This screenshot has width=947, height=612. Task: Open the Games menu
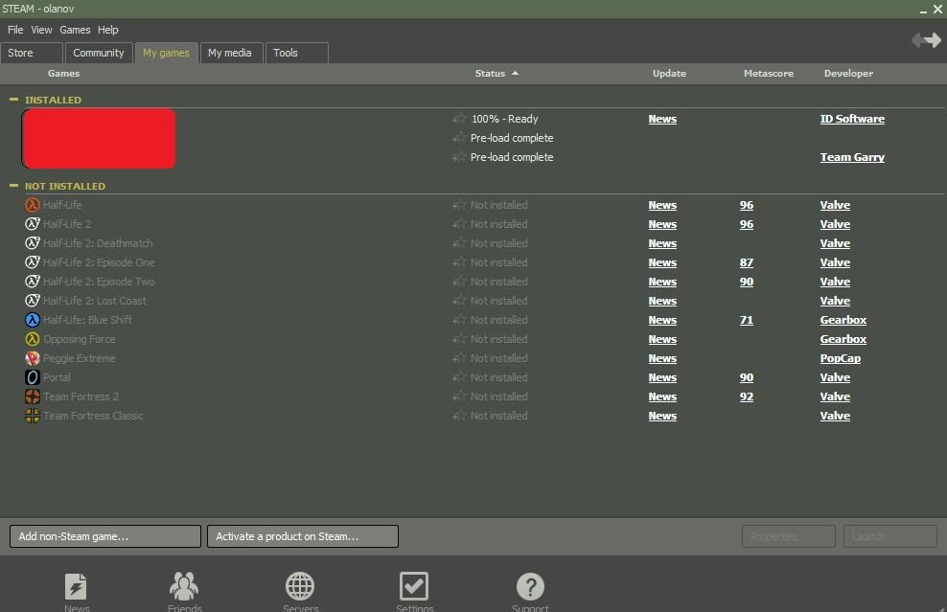click(x=75, y=30)
